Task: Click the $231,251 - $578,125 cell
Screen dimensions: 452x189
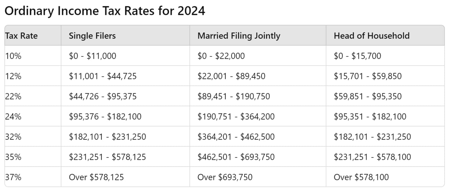Action: coord(125,157)
